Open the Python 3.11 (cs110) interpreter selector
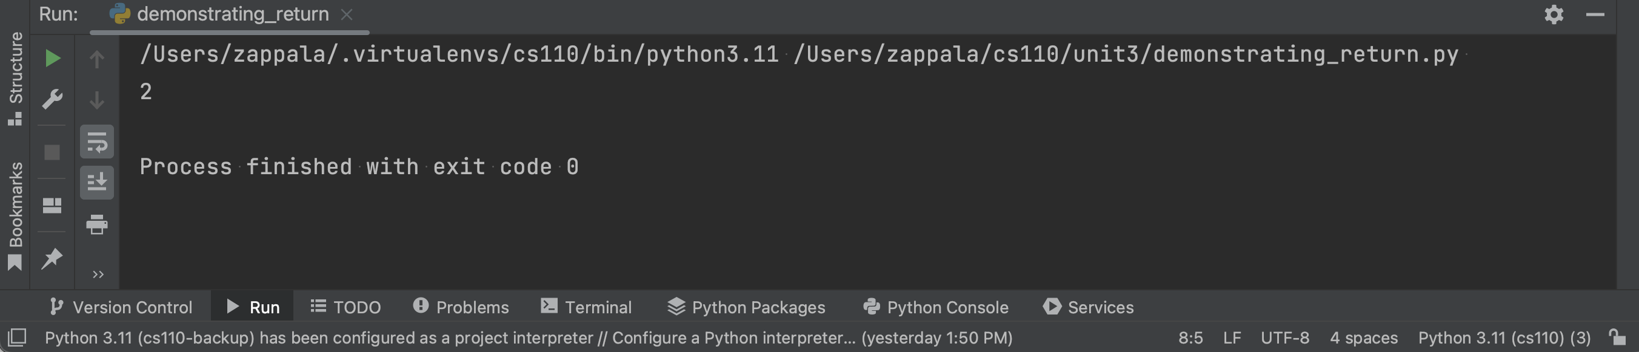Screen dimensions: 1639x352 1504,337
